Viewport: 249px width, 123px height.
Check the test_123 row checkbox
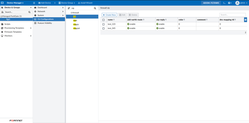coord(104,24)
